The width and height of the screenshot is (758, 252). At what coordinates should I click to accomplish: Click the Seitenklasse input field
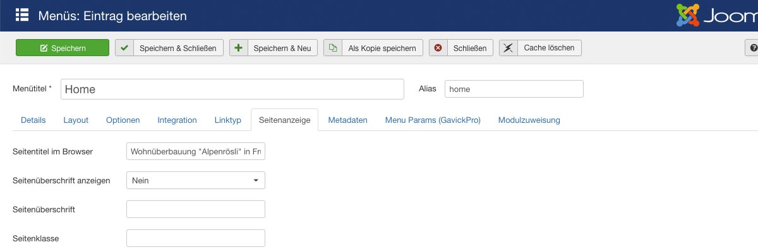(x=196, y=238)
